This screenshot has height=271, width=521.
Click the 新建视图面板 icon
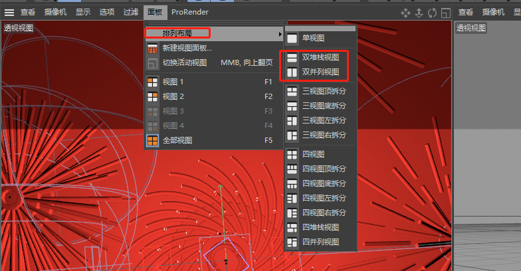[x=153, y=48]
